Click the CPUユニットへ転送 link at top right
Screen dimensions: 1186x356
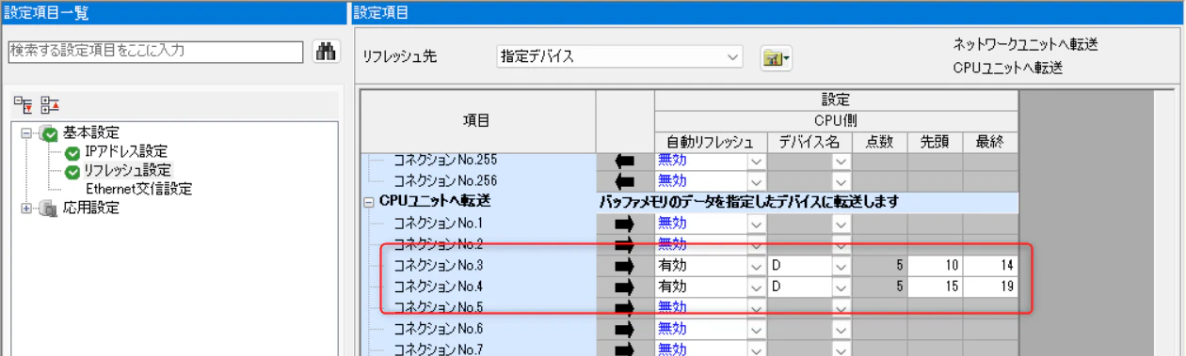(x=1007, y=68)
